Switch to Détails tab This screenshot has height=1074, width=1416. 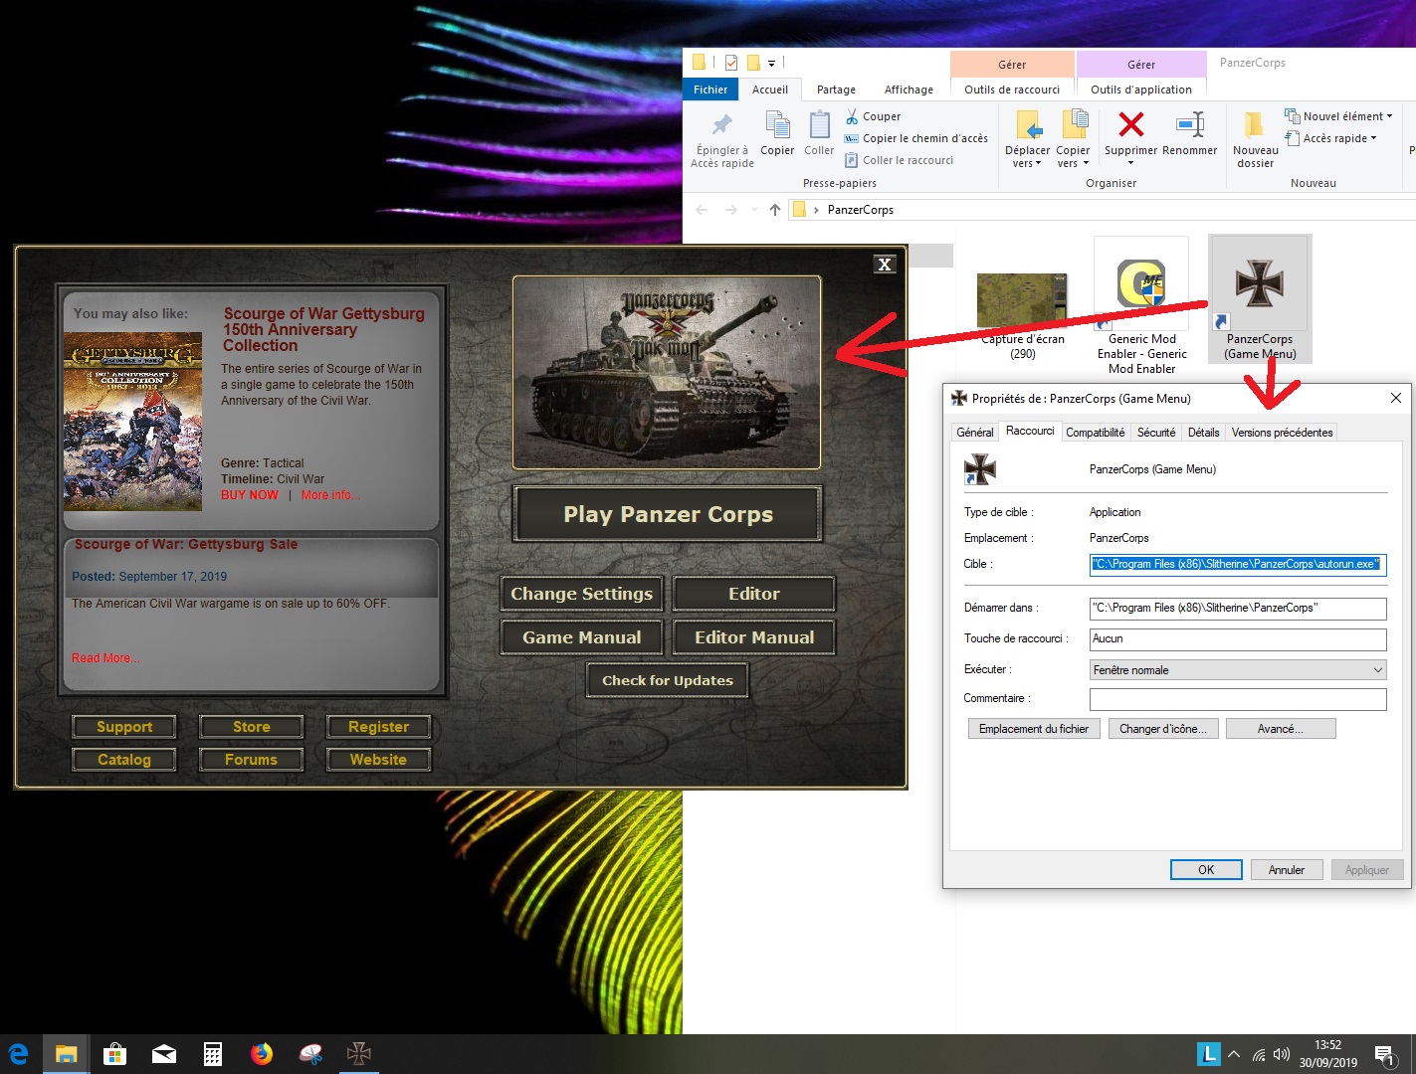(x=1203, y=433)
